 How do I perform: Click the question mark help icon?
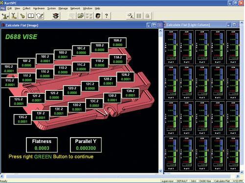point(107,16)
